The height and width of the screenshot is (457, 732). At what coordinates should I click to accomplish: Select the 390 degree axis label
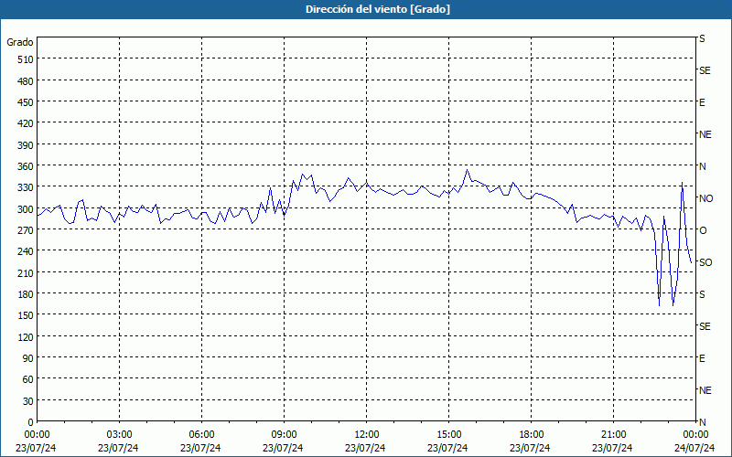click(27, 145)
